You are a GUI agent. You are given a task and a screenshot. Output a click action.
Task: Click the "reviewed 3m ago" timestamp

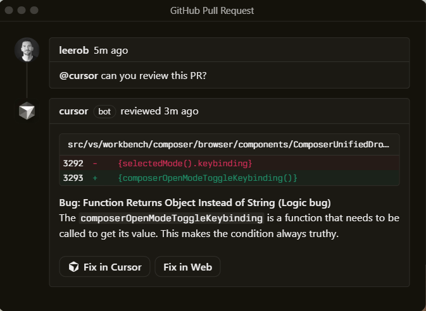pyautogui.click(x=159, y=111)
